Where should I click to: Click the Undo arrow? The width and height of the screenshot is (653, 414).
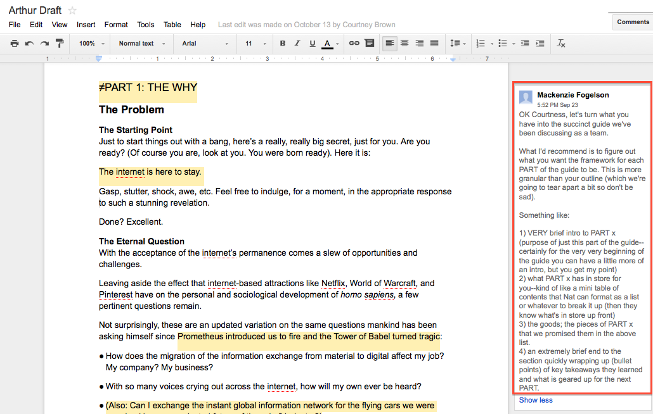(29, 44)
